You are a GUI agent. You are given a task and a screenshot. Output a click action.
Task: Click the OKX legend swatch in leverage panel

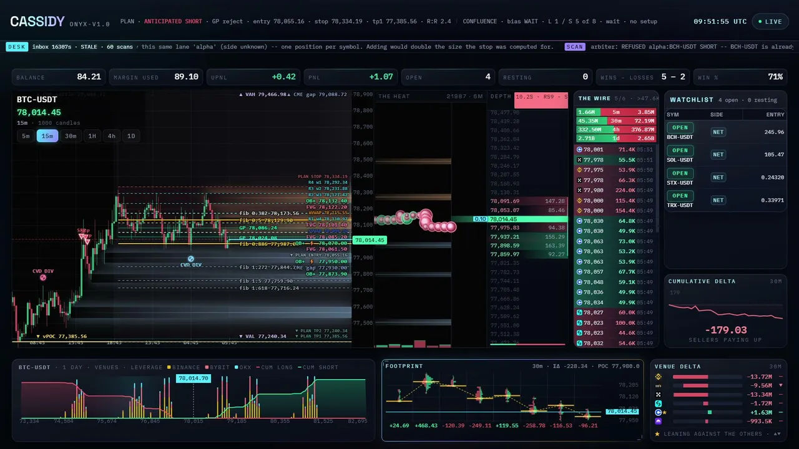click(236, 367)
